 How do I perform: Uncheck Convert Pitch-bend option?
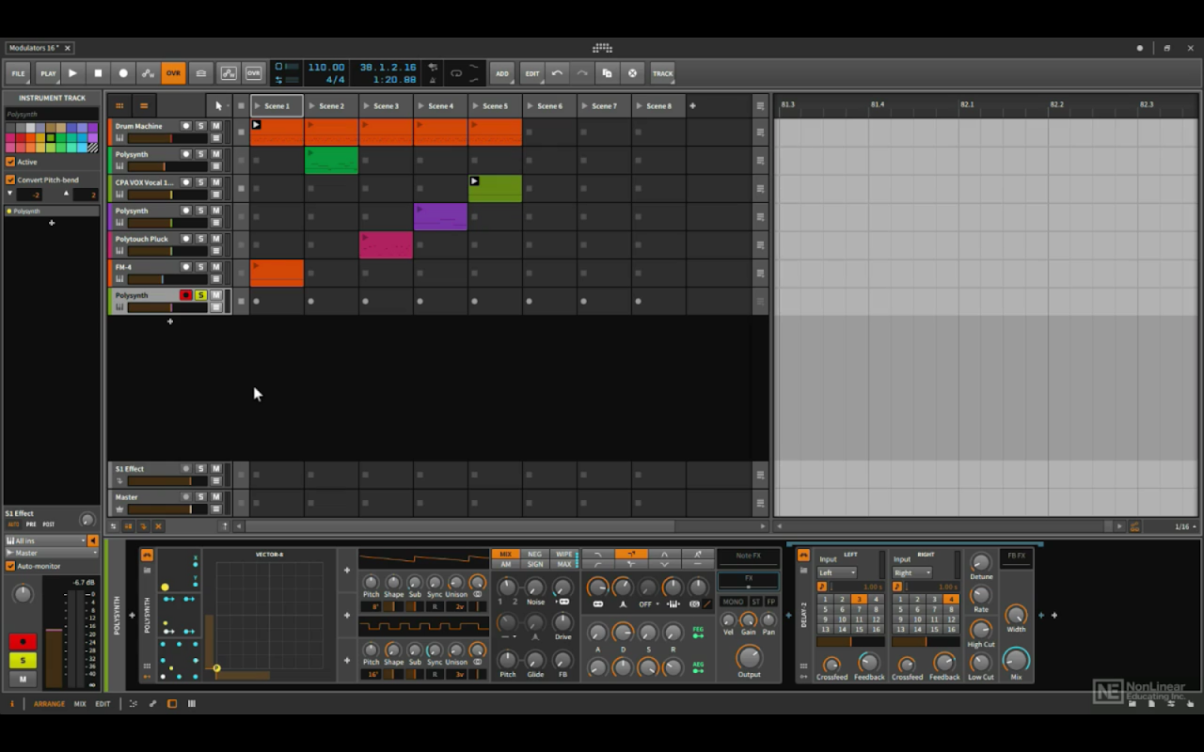point(10,180)
